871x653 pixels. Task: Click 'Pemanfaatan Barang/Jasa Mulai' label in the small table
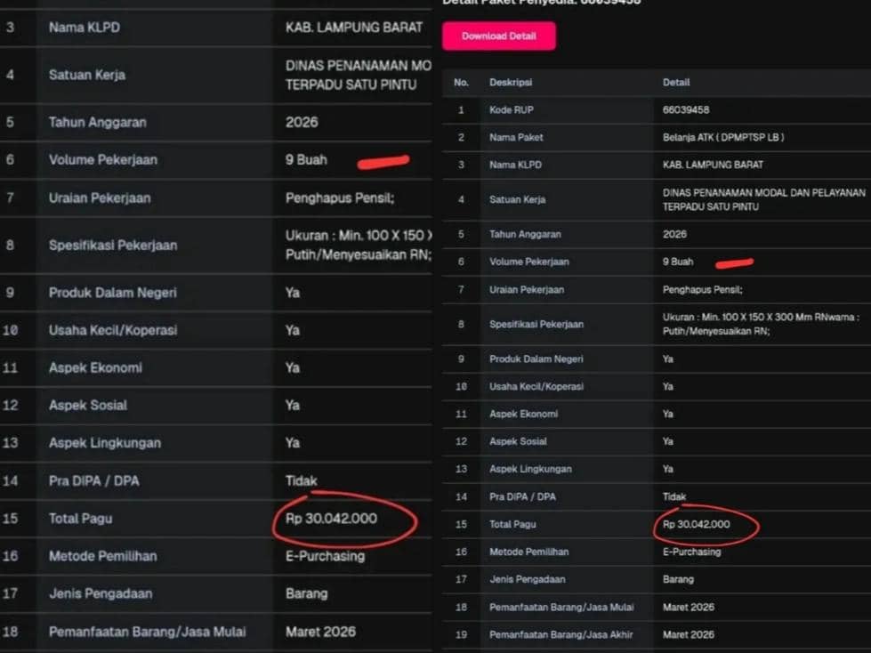point(561,607)
